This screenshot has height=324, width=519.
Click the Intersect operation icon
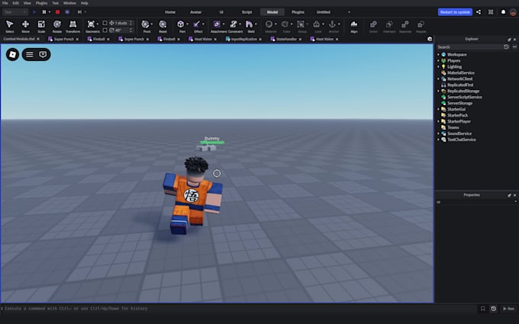[389, 24]
